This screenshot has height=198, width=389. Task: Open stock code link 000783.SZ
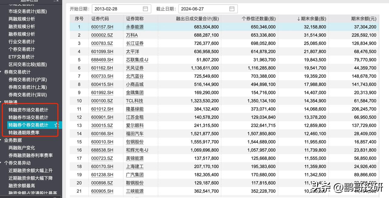click(x=102, y=43)
